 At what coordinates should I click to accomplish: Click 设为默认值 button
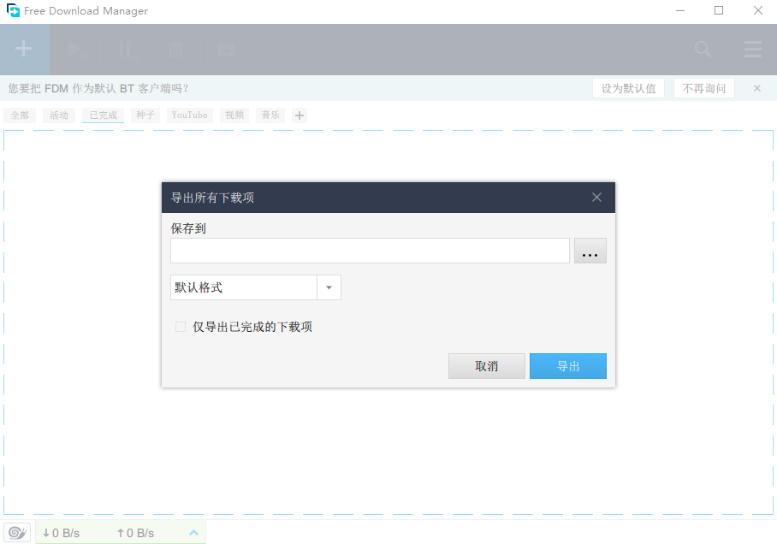coord(628,88)
